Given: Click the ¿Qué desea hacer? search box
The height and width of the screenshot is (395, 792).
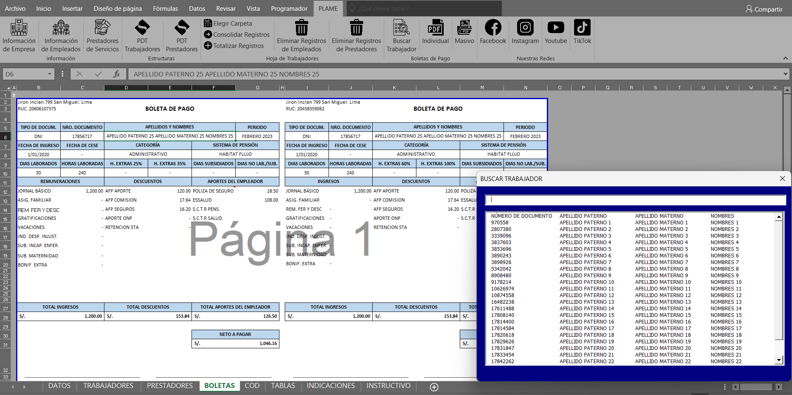Looking at the screenshot, I should coord(424,8).
